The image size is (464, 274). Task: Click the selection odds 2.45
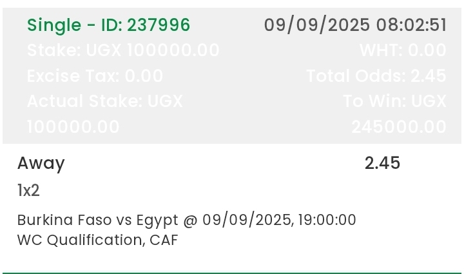(x=382, y=163)
